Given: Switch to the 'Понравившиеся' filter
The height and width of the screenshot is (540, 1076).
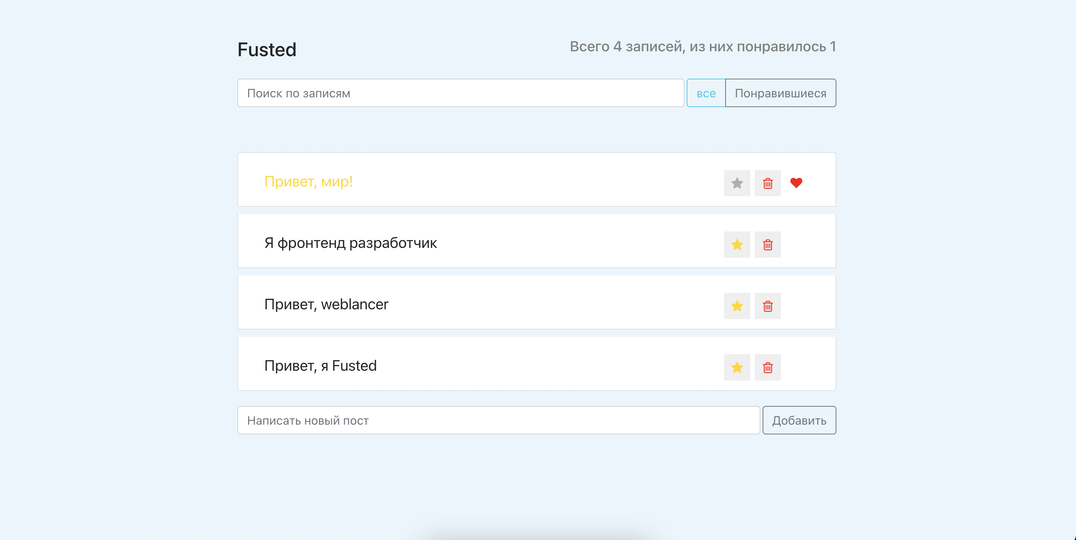Looking at the screenshot, I should [x=780, y=93].
